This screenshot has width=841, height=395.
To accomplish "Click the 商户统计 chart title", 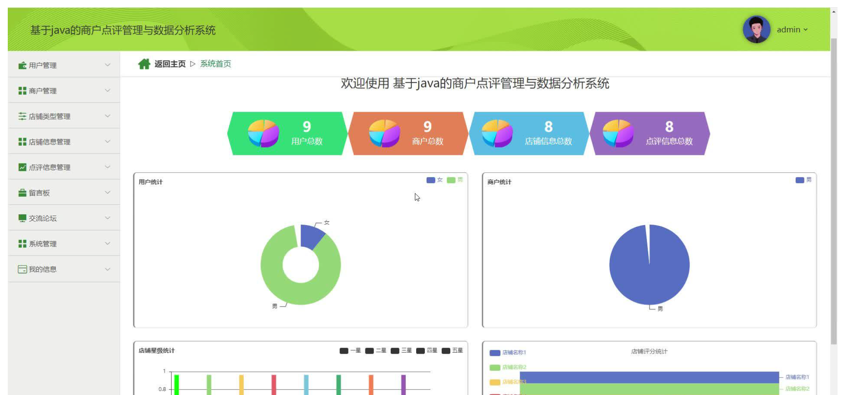I will (x=499, y=182).
